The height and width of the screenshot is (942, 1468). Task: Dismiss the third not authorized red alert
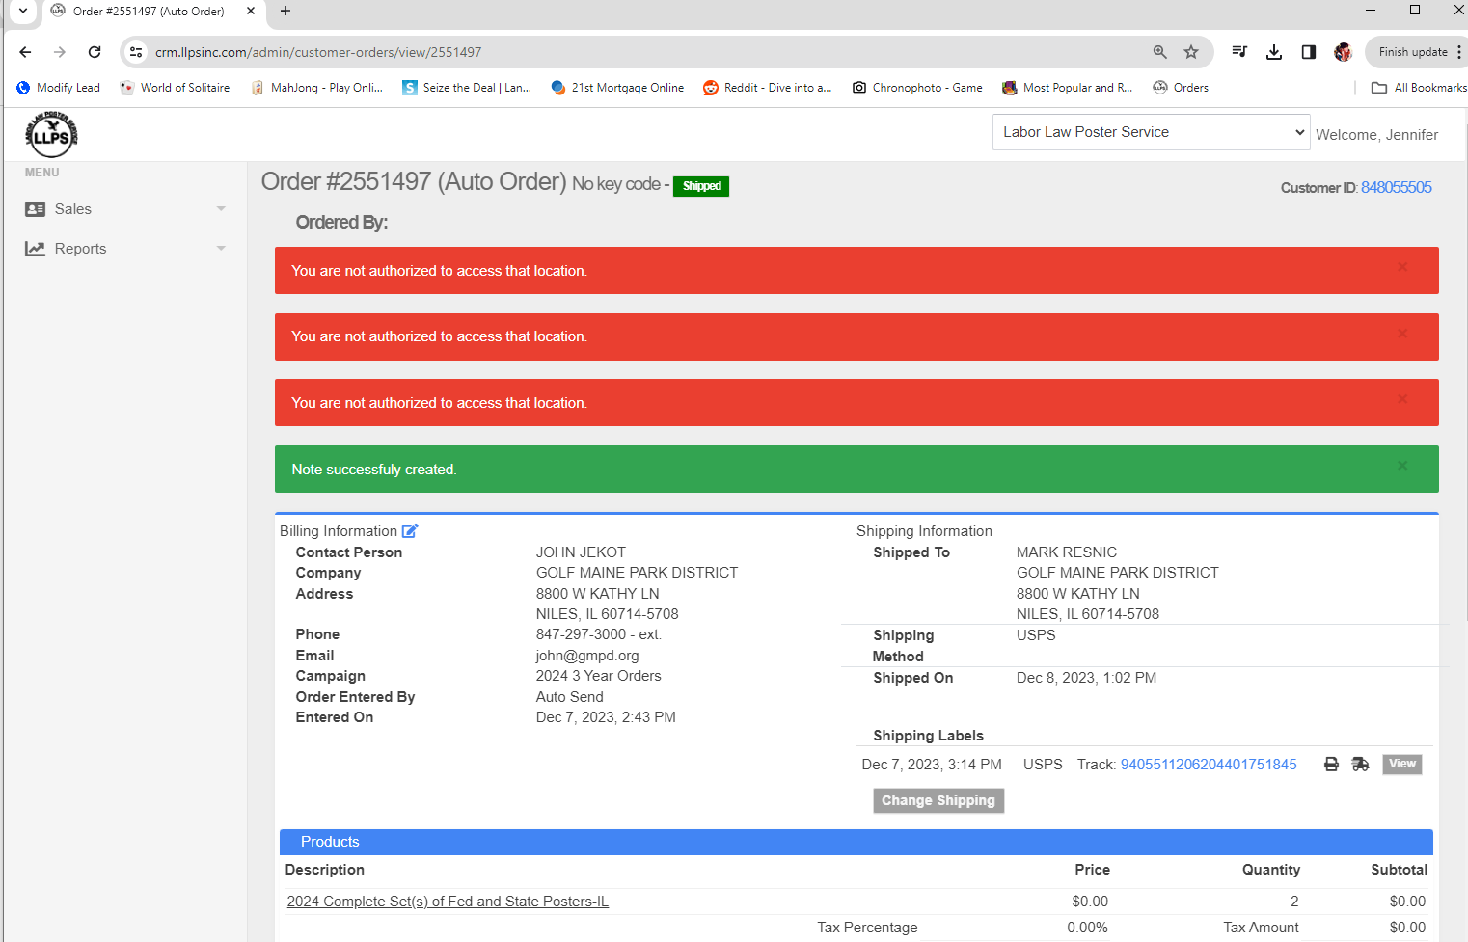[1402, 399]
